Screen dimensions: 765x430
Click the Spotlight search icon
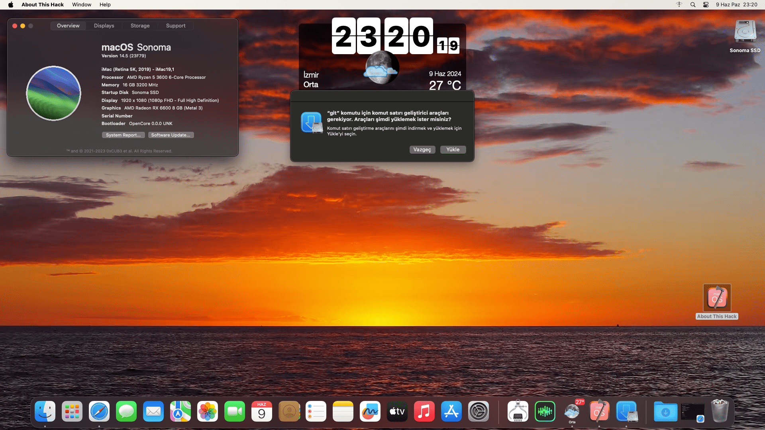tap(693, 5)
